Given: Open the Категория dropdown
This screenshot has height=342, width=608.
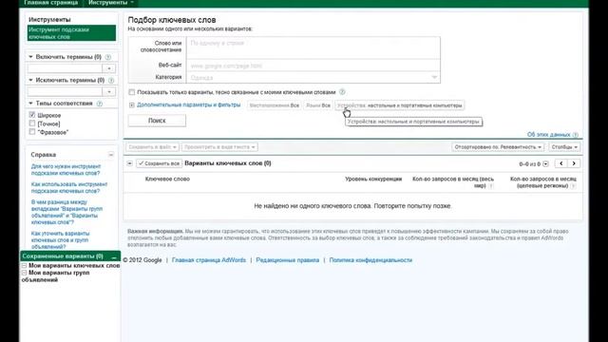Looking at the screenshot, I should (x=313, y=78).
